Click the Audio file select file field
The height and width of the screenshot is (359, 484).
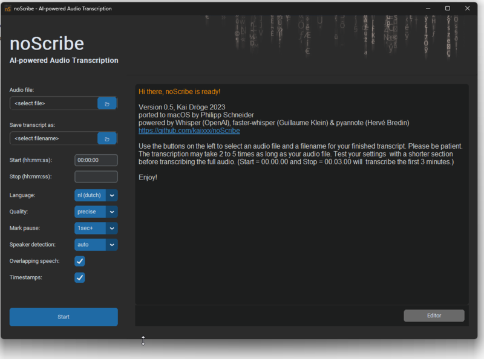click(54, 103)
